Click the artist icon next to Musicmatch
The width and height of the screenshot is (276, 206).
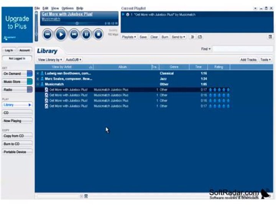(x=42, y=84)
